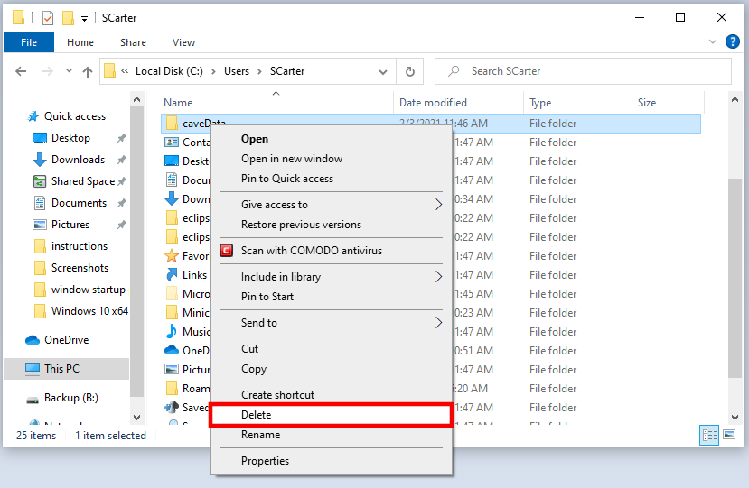Click Local Disk (C:) in the address path
This screenshot has height=488, width=749.
coord(169,71)
